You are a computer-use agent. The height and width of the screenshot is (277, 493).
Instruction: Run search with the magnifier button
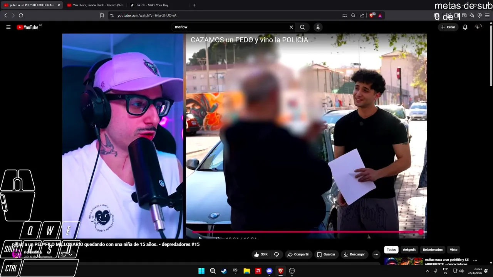click(302, 27)
